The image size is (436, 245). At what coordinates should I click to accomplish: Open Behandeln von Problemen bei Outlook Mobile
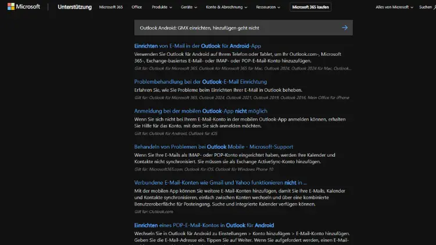click(213, 147)
